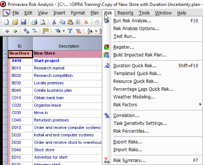Select task ID B010 cell
Viewport: 203px width, 165px height.
point(21,68)
